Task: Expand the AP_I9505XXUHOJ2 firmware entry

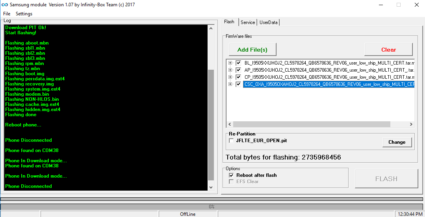Action: 230,70
